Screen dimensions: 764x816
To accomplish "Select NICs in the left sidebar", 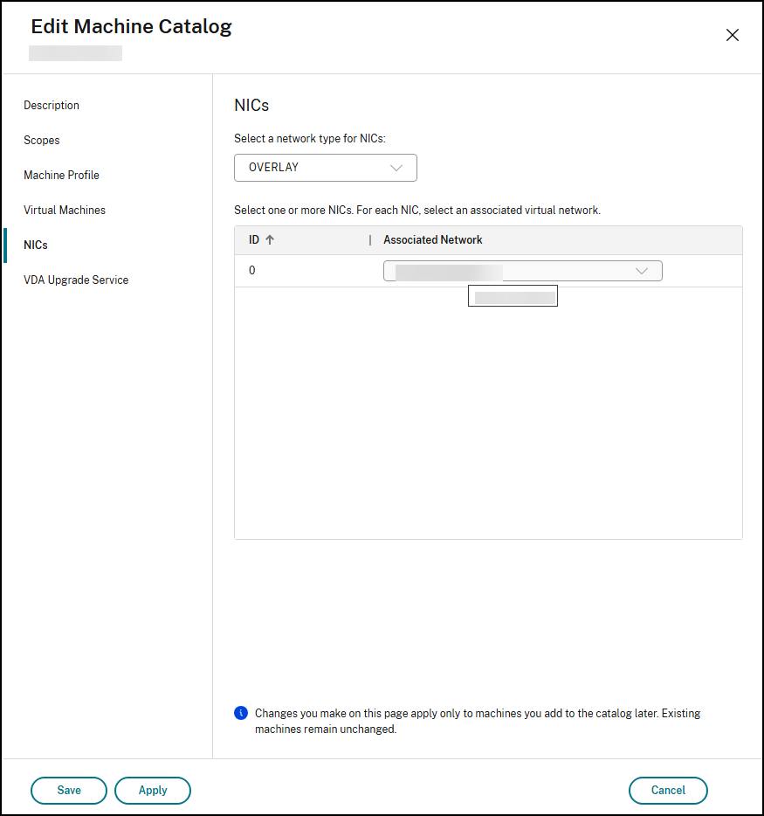I will click(35, 245).
